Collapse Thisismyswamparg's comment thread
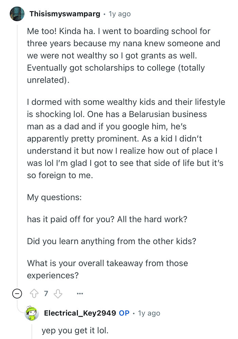The height and width of the screenshot is (339, 238). click(17, 293)
